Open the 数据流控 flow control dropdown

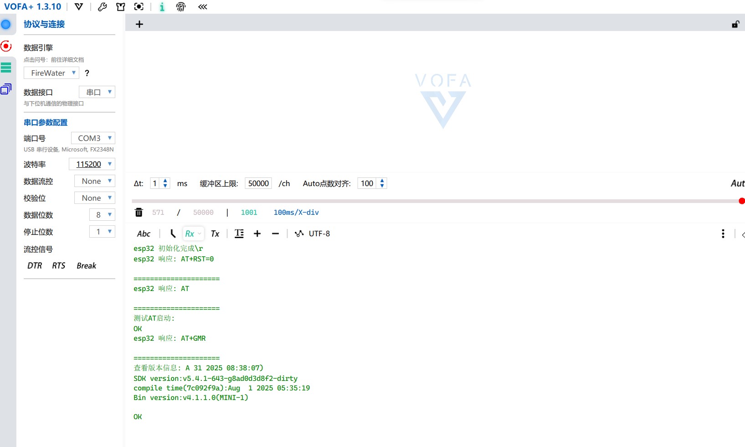[x=95, y=181]
